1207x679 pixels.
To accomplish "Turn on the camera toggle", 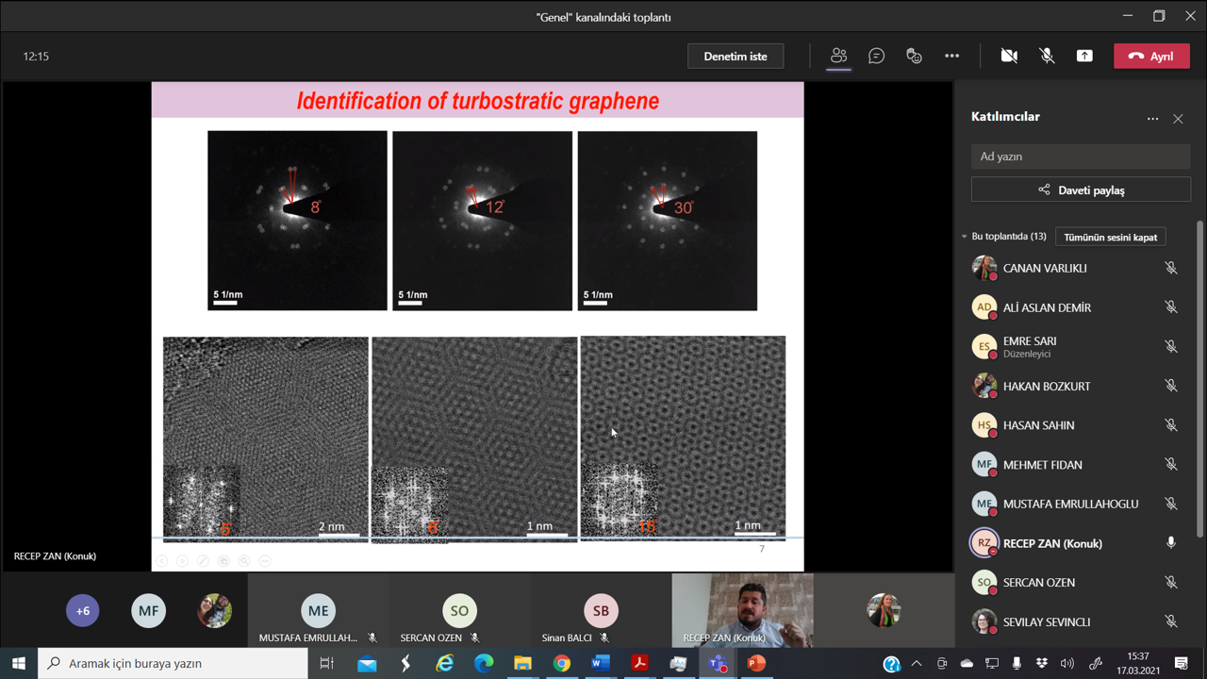I will (1009, 57).
